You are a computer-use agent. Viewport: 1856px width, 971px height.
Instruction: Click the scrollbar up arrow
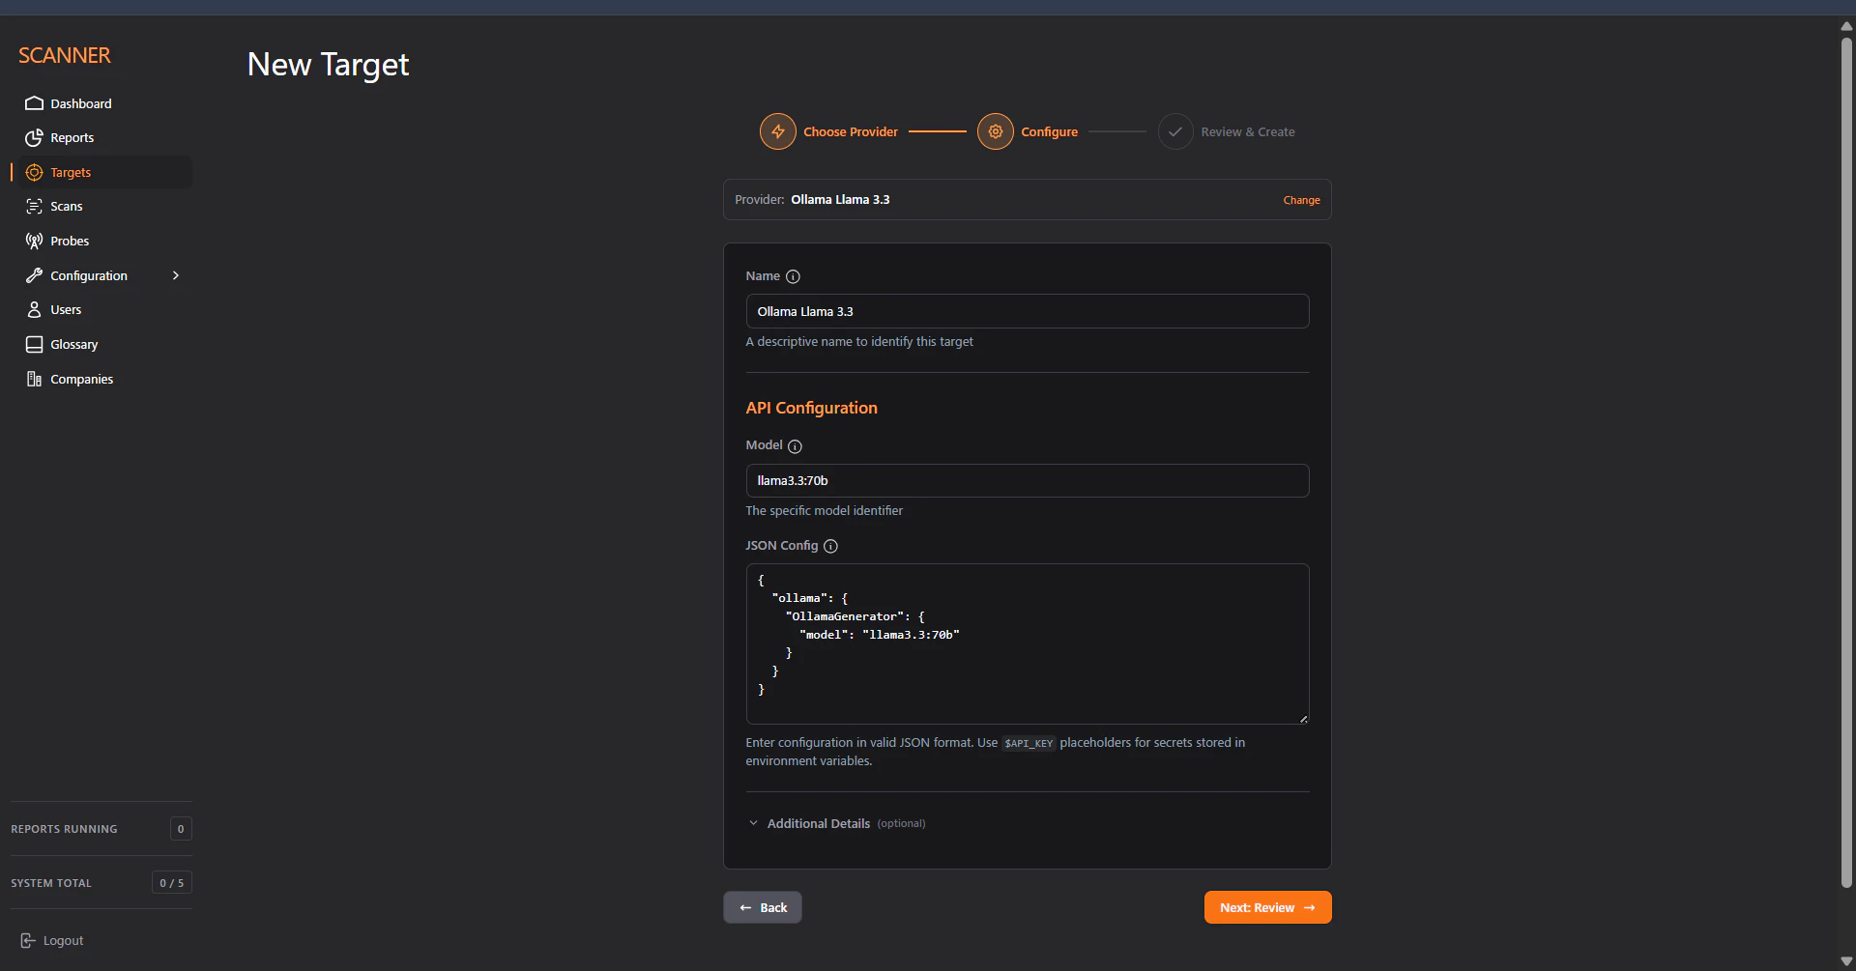pos(1846,26)
